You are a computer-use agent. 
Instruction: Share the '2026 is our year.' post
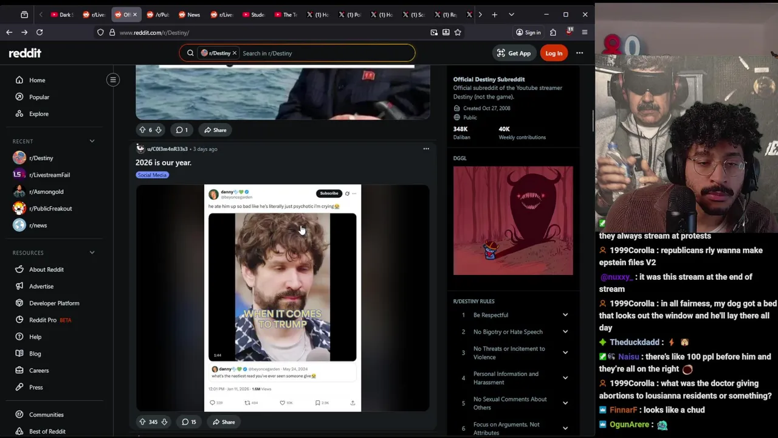click(224, 422)
